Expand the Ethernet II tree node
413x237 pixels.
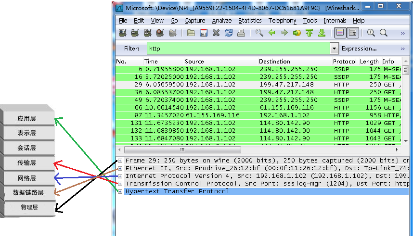pos(120,168)
